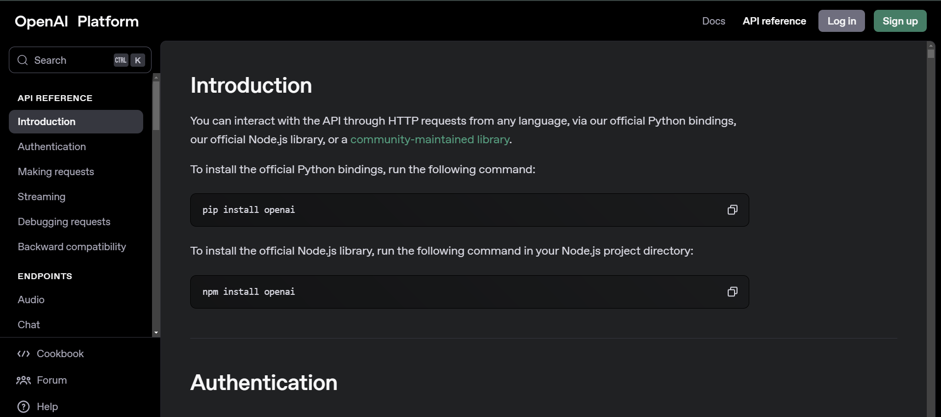Open the Chat endpoint
The image size is (941, 417).
click(28, 325)
